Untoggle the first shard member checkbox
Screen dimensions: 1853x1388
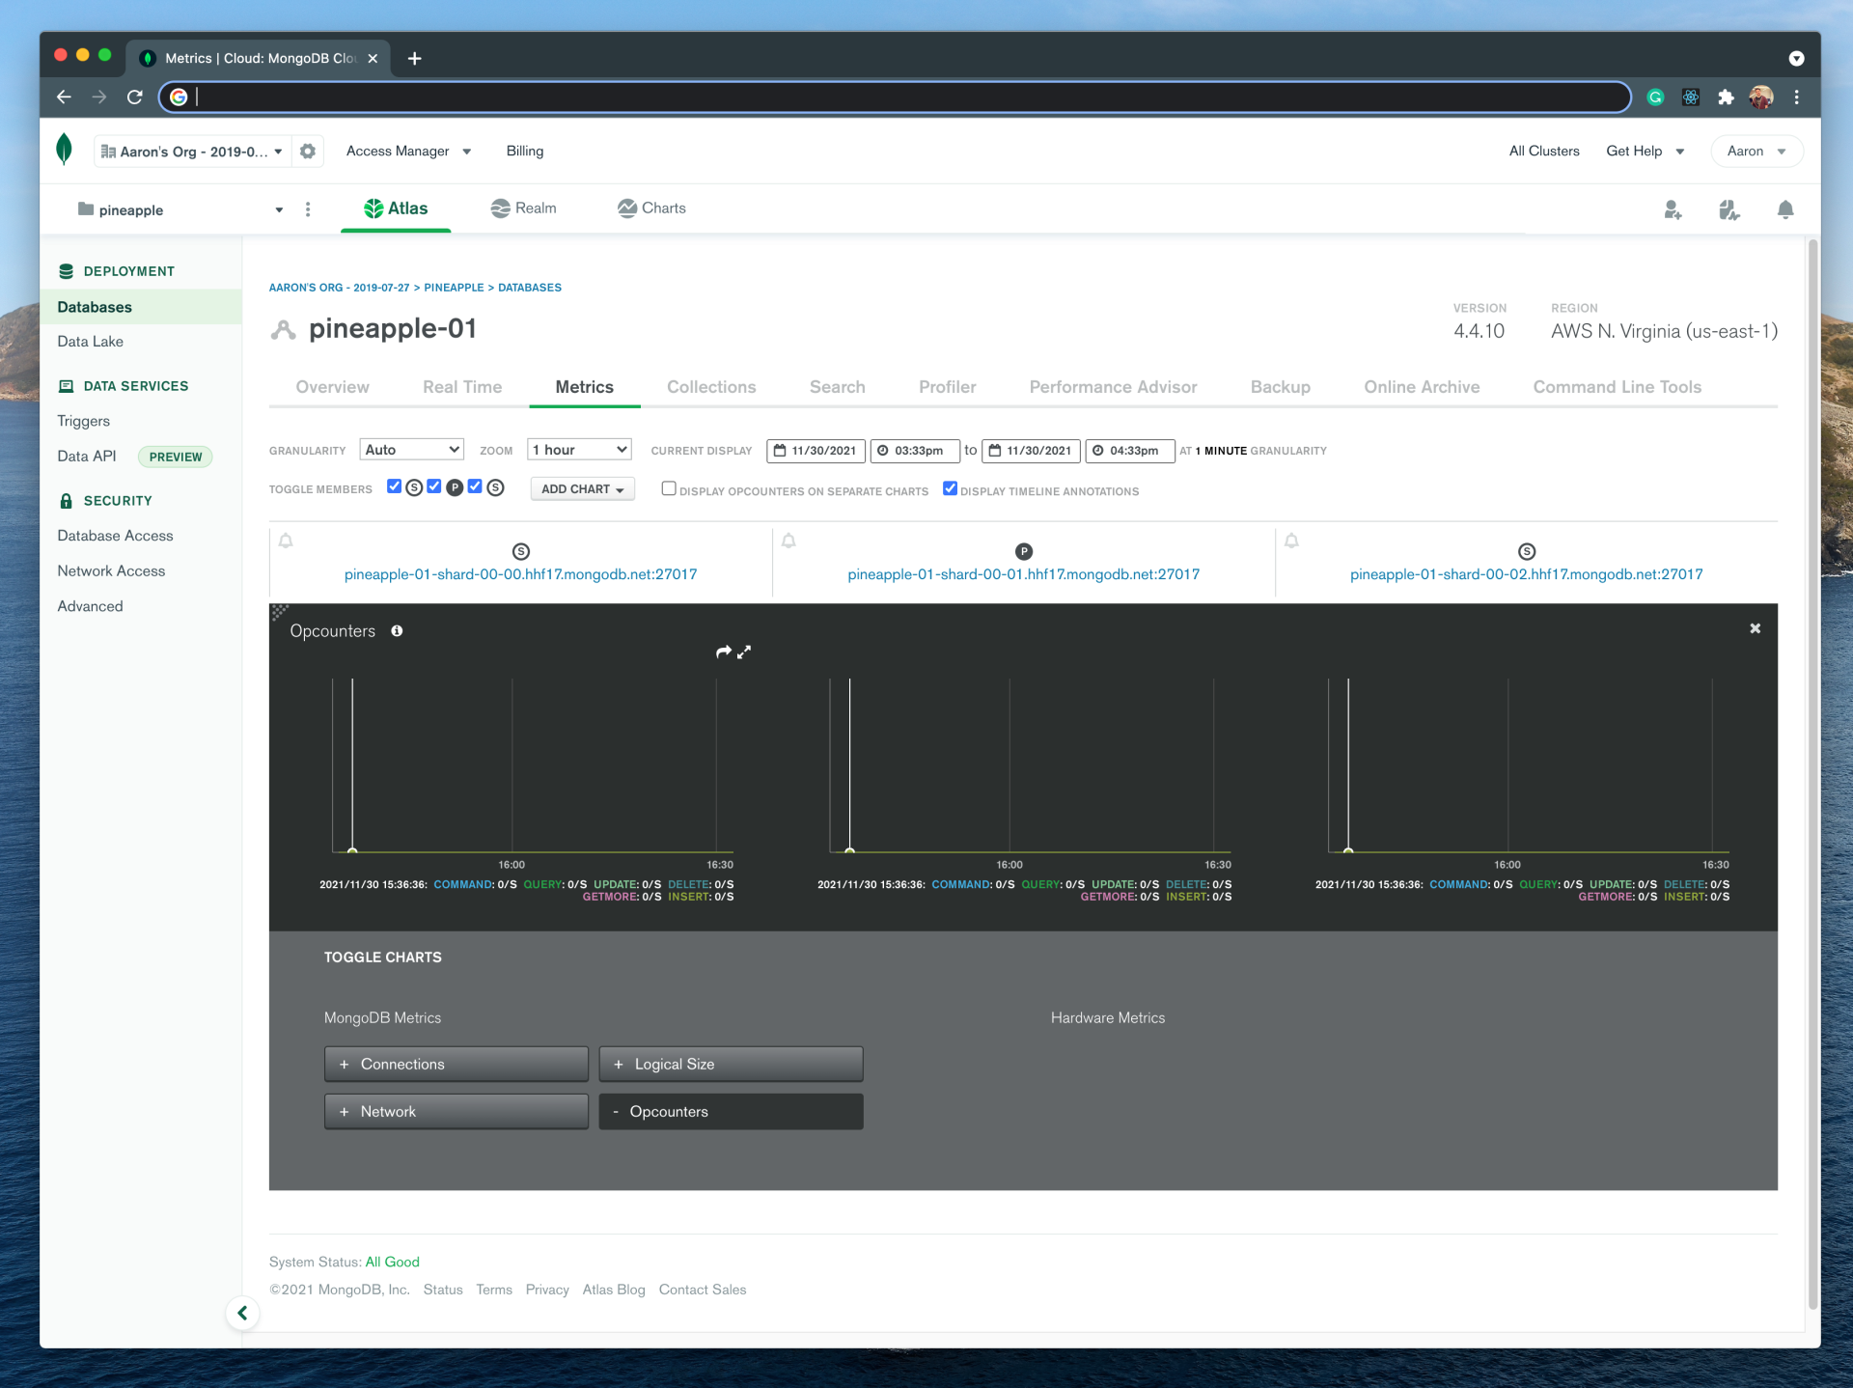pos(394,486)
